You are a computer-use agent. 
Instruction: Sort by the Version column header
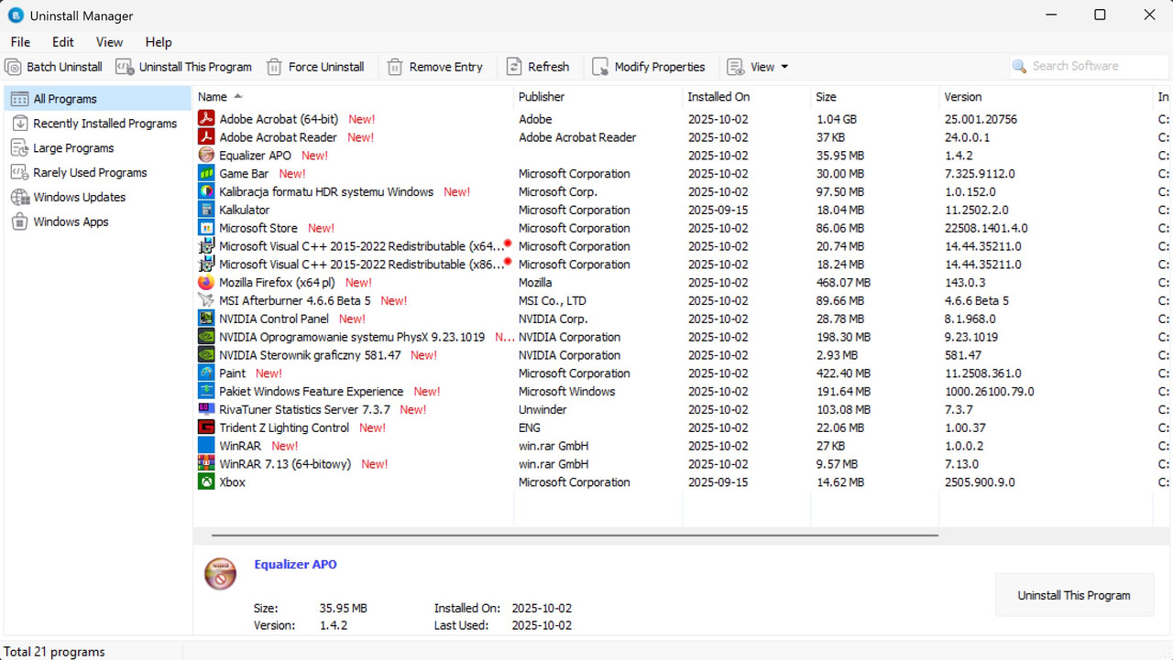coord(1046,96)
